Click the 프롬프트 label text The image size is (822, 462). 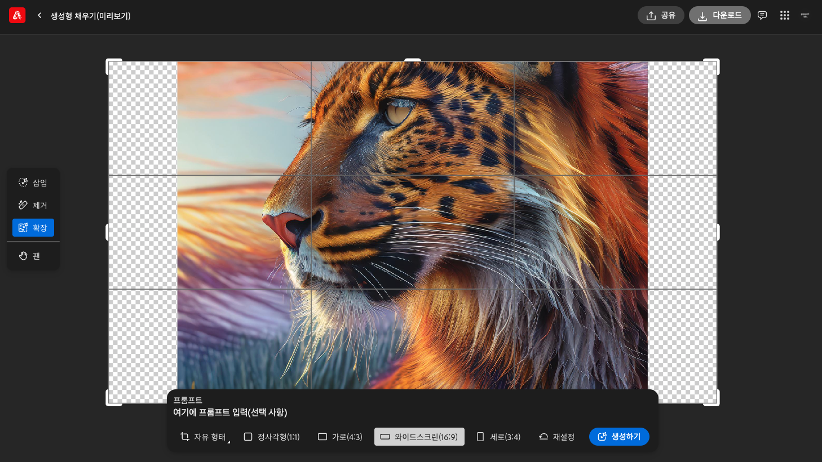tap(188, 400)
